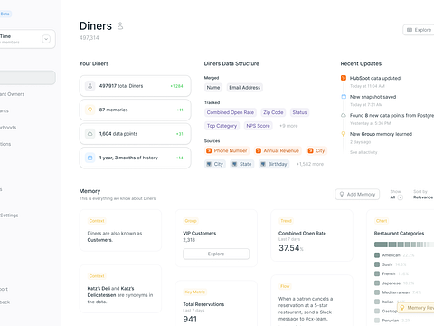Open the Show All dropdown

click(x=396, y=197)
